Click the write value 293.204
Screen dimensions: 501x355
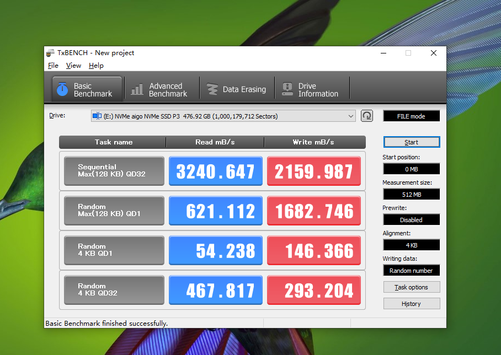(x=314, y=289)
